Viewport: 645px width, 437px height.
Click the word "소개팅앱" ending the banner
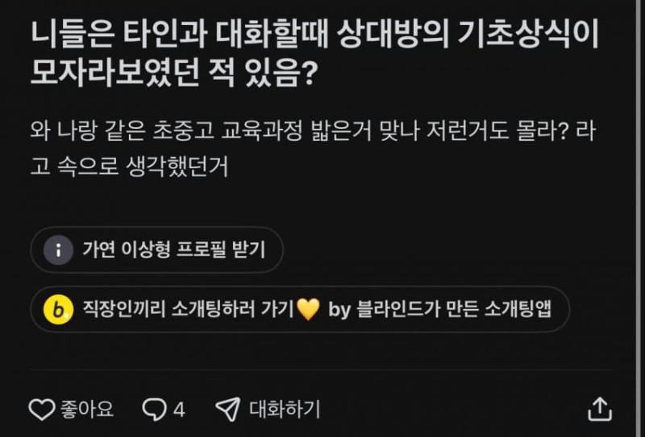click(522, 308)
